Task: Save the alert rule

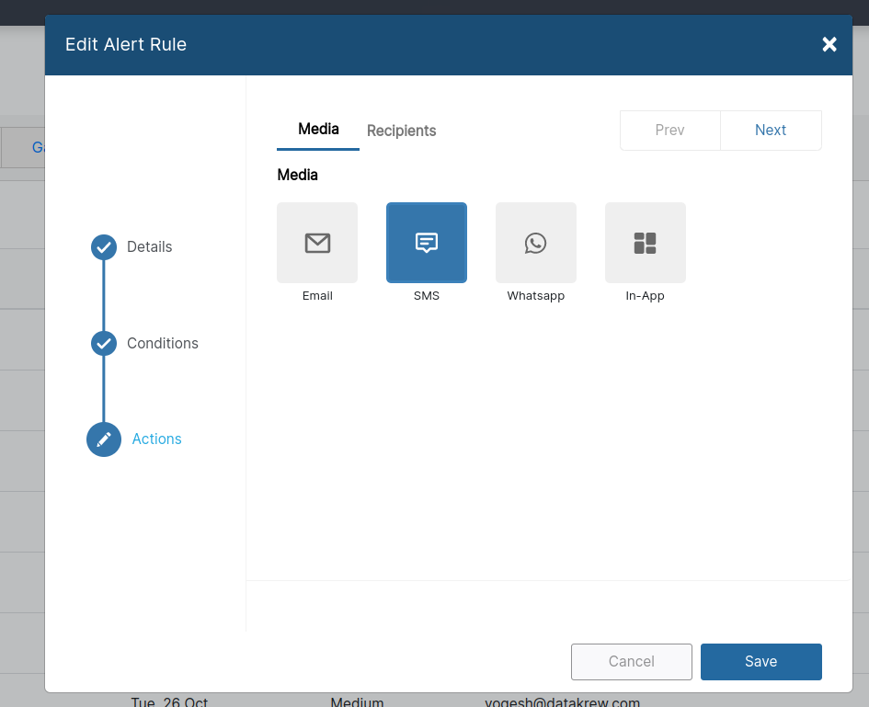Action: point(760,661)
